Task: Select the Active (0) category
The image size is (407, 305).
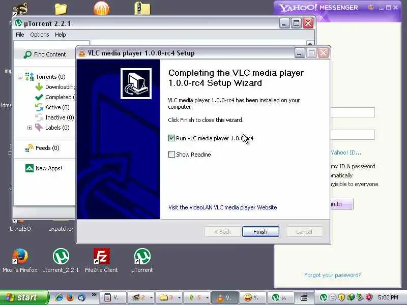Action: tap(57, 107)
